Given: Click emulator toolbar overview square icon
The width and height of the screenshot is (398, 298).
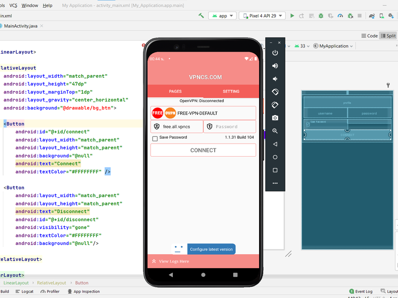Looking at the screenshot, I should tap(275, 170).
